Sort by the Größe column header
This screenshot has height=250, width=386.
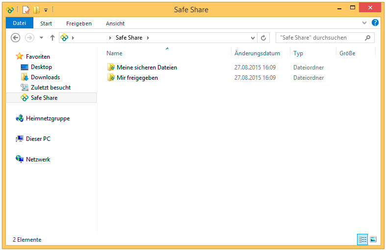347,53
